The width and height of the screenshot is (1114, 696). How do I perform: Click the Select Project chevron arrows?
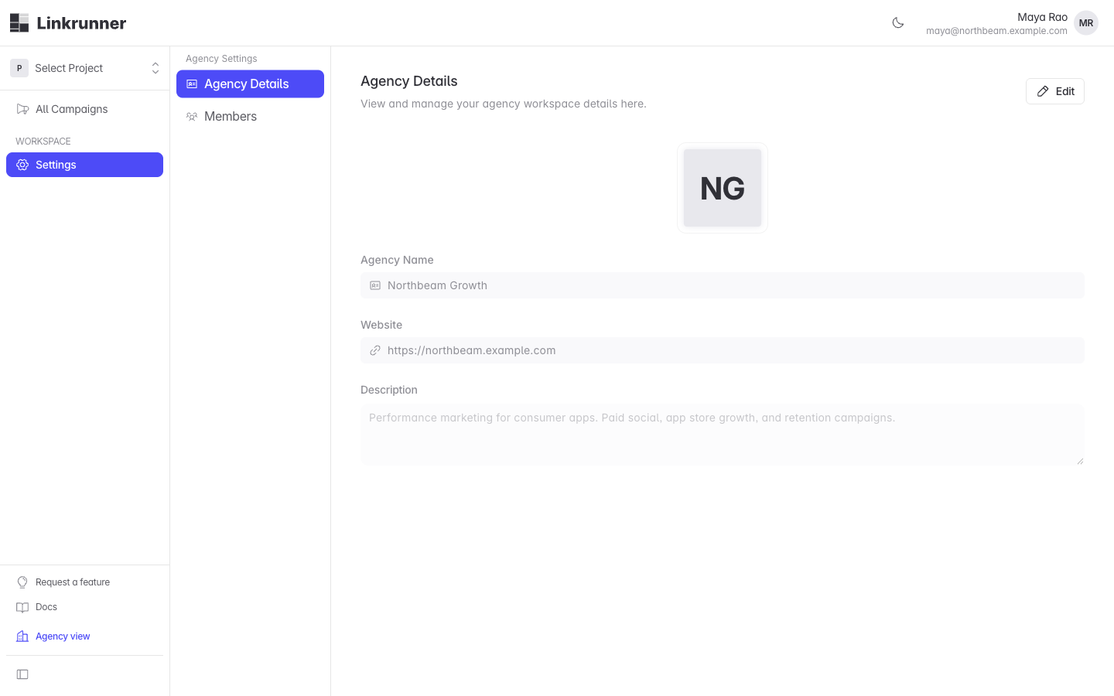(x=155, y=68)
